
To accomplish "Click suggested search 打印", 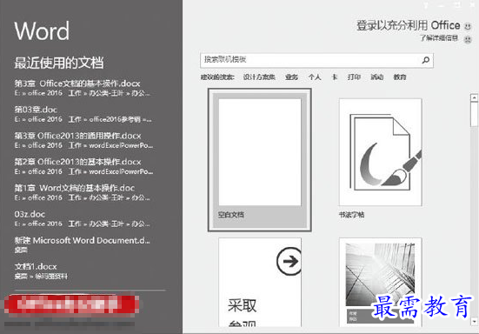I will (x=354, y=77).
